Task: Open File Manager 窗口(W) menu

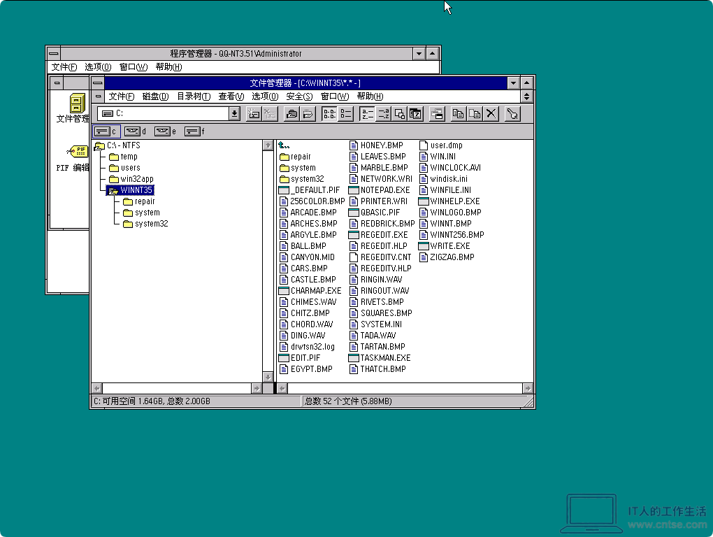Action: [x=335, y=96]
